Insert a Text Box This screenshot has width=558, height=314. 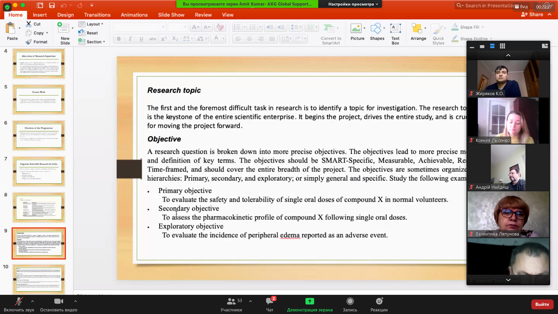click(395, 28)
